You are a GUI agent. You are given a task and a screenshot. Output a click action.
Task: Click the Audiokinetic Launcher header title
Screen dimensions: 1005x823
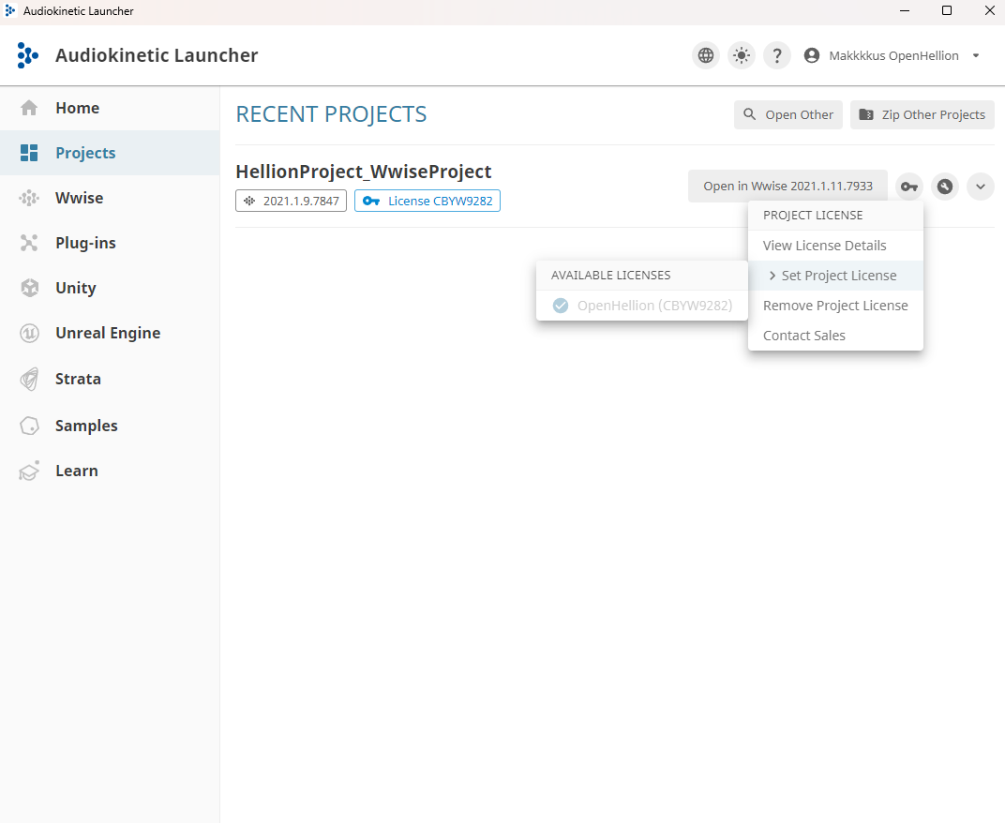pyautogui.click(x=157, y=55)
